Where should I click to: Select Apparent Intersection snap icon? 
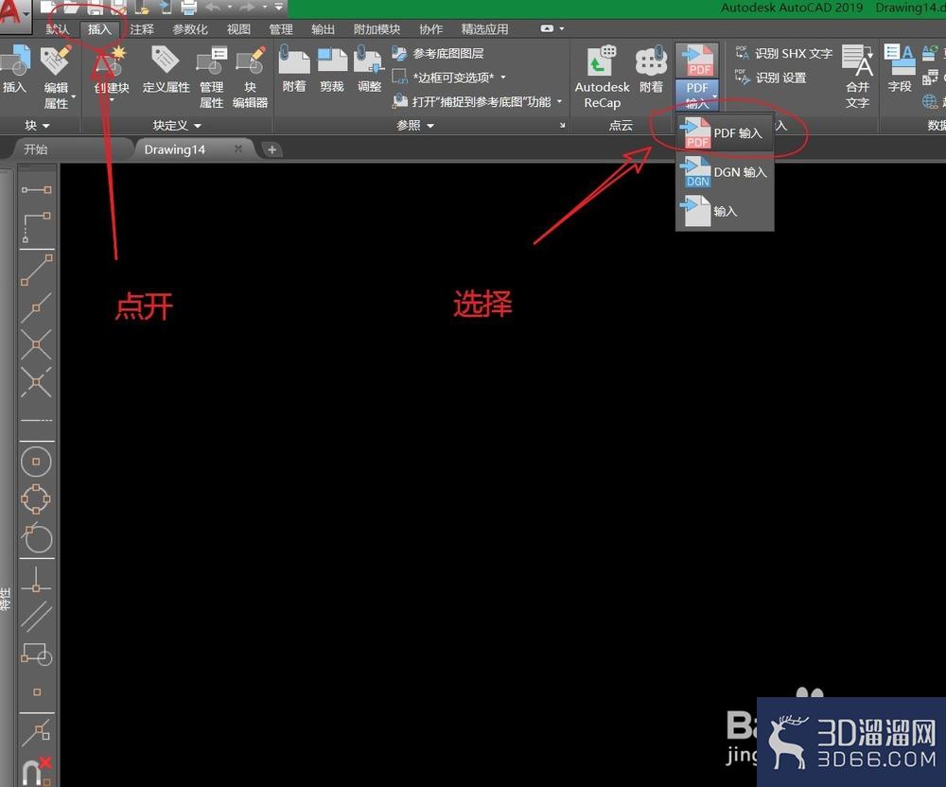coord(37,382)
